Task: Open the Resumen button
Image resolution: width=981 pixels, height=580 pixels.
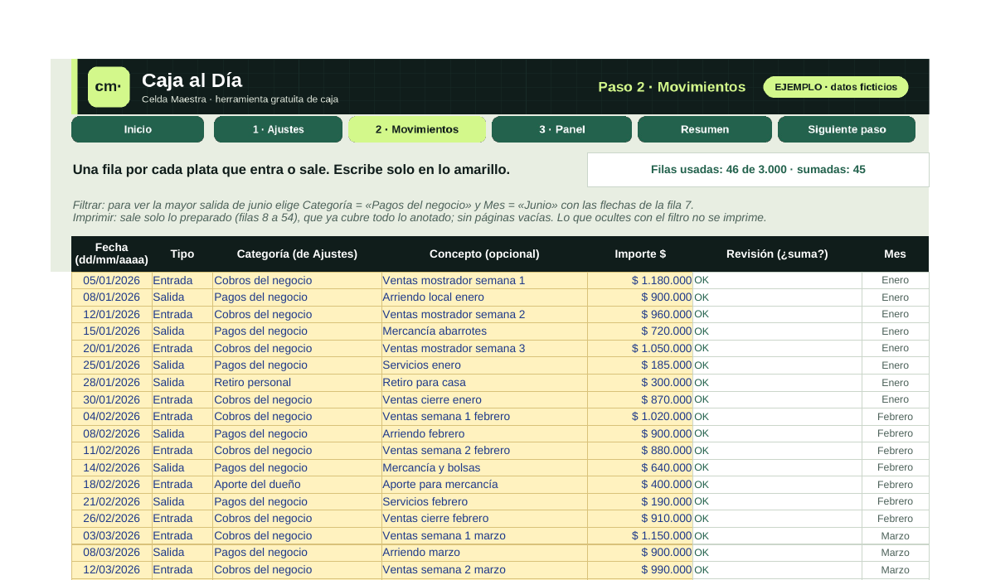Action: [x=705, y=129]
